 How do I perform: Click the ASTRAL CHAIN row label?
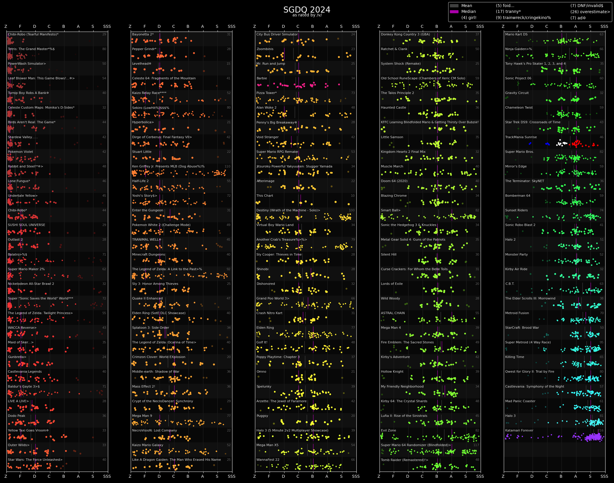(x=393, y=313)
